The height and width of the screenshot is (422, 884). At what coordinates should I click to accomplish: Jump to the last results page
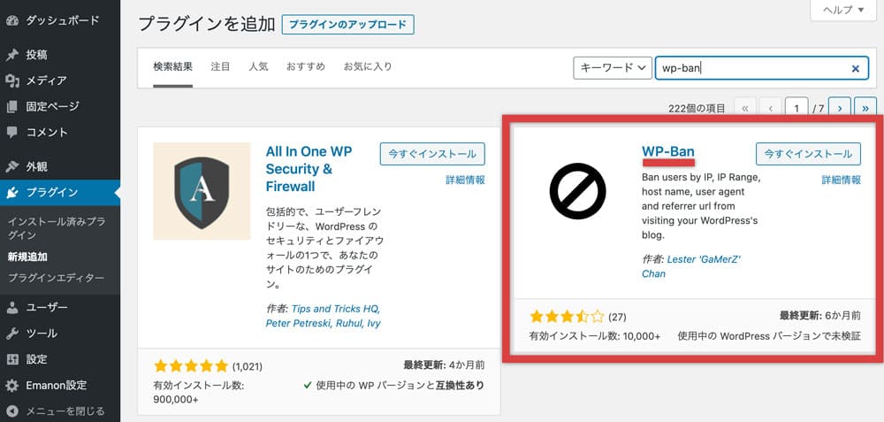[x=865, y=108]
